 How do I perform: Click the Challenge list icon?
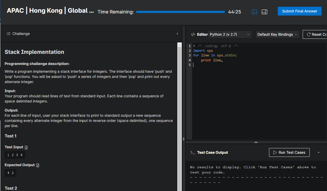(x=9, y=34)
